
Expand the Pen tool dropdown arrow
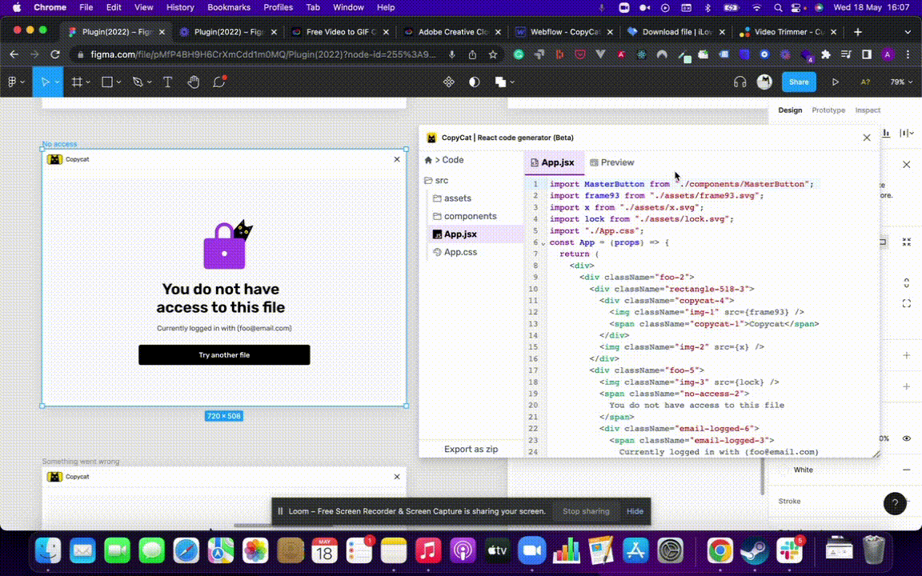point(150,82)
